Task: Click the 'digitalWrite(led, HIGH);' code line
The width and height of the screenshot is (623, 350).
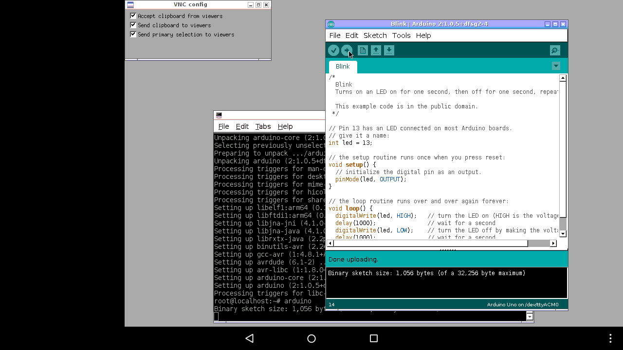Action: pos(376,216)
